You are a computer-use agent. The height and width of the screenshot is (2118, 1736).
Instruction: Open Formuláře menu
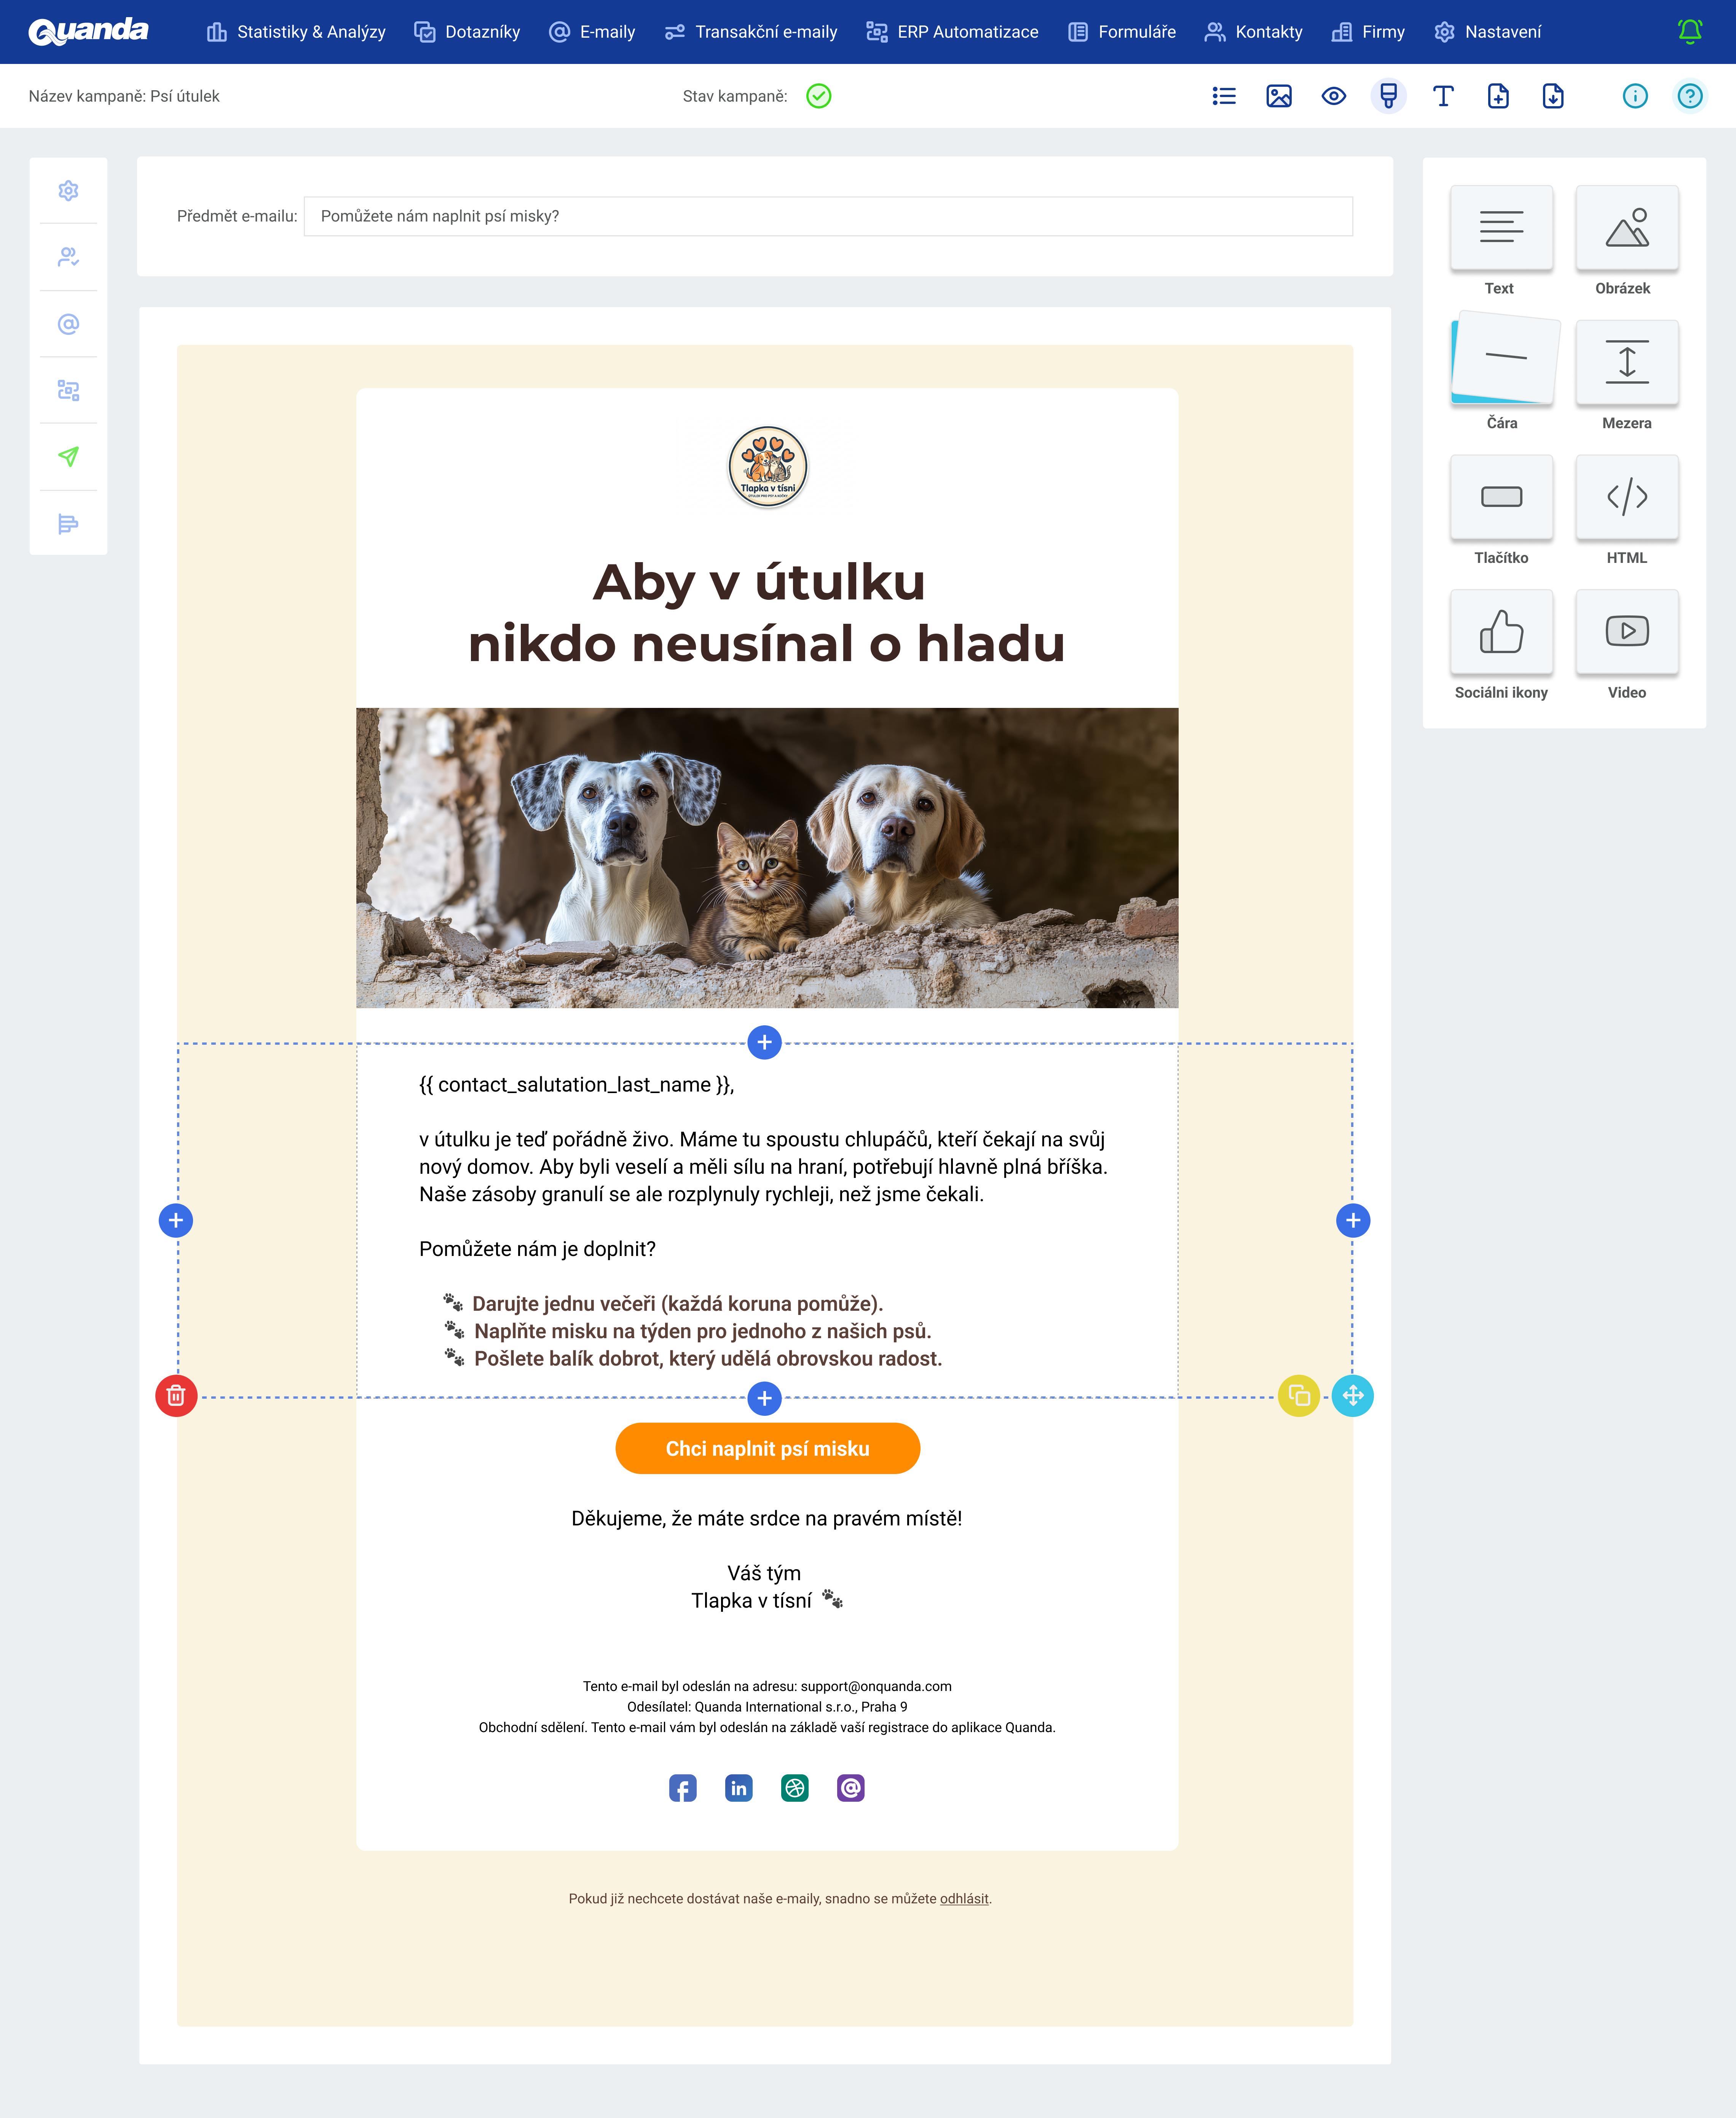[1122, 32]
